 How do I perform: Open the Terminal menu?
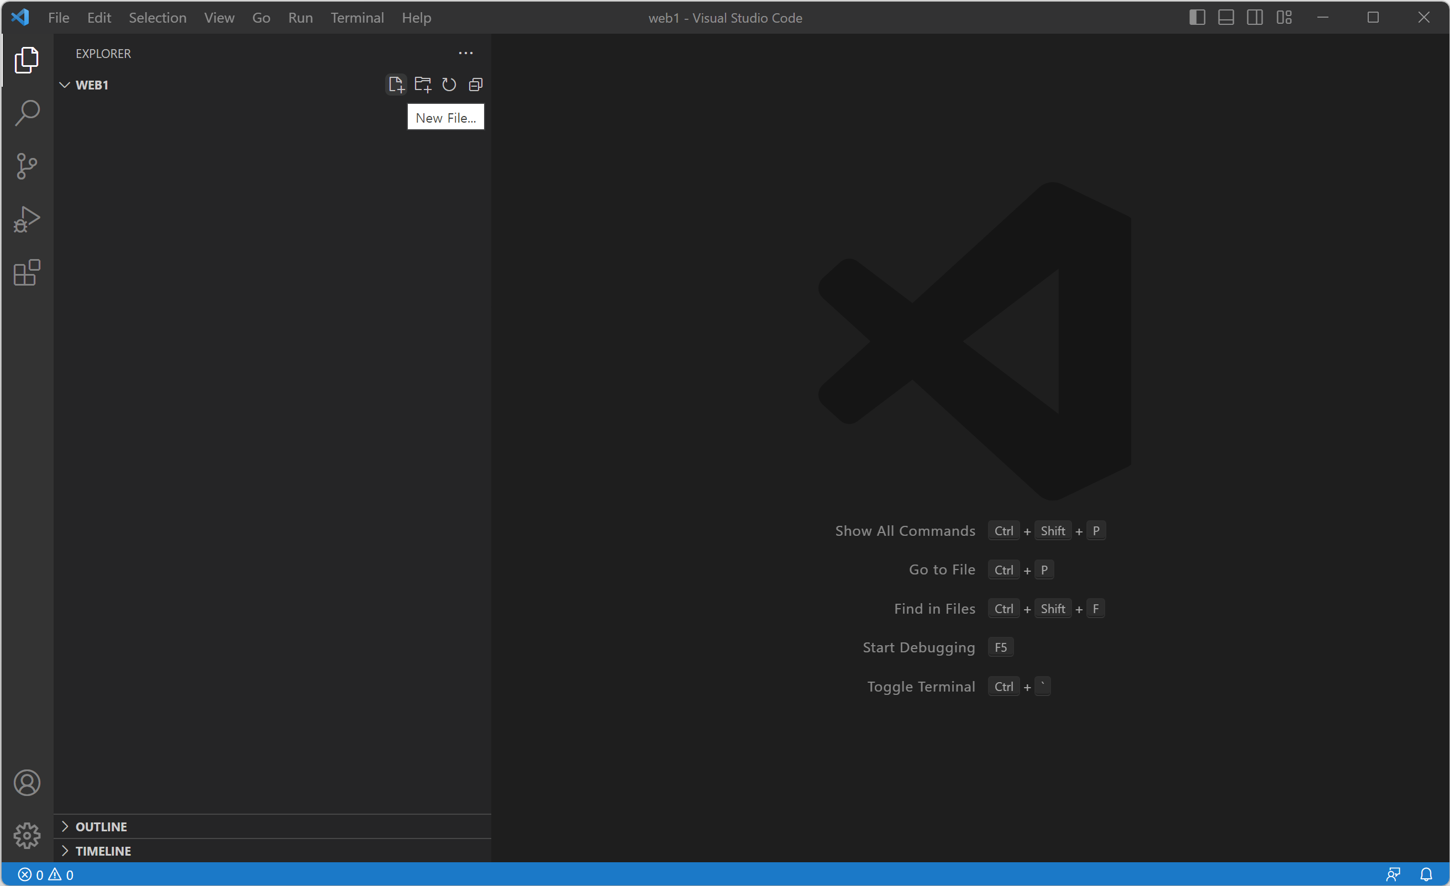click(356, 18)
